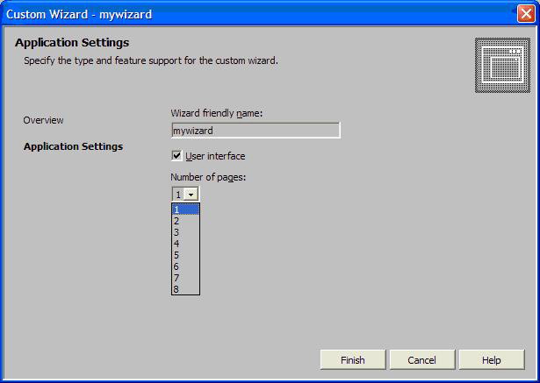Viewport: 540px width, 383px height.
Task: Open Help for the wizard
Action: pos(492,359)
